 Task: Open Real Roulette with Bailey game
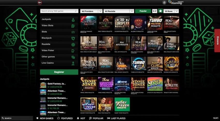(89, 43)
